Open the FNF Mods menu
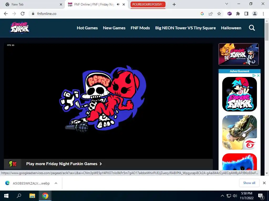 pos(140,28)
